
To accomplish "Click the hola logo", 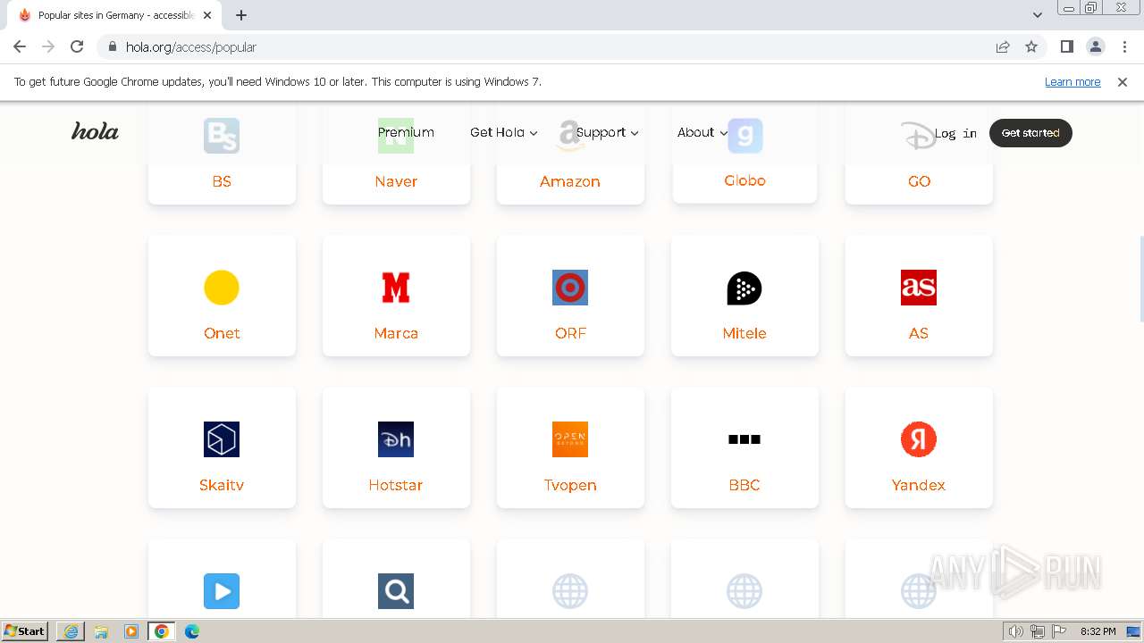I will coord(95,131).
